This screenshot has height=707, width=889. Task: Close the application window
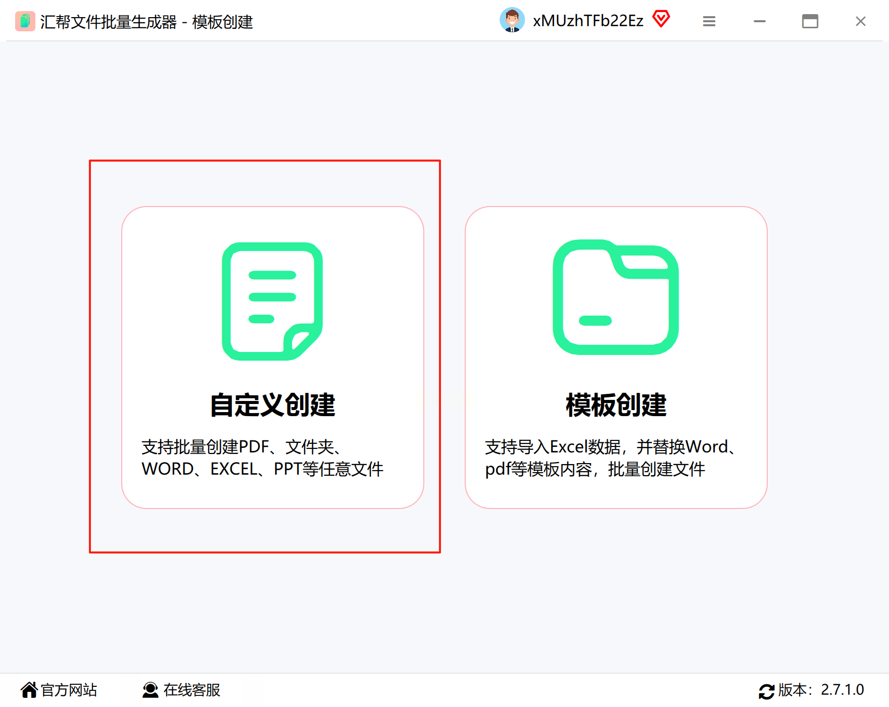[861, 21]
